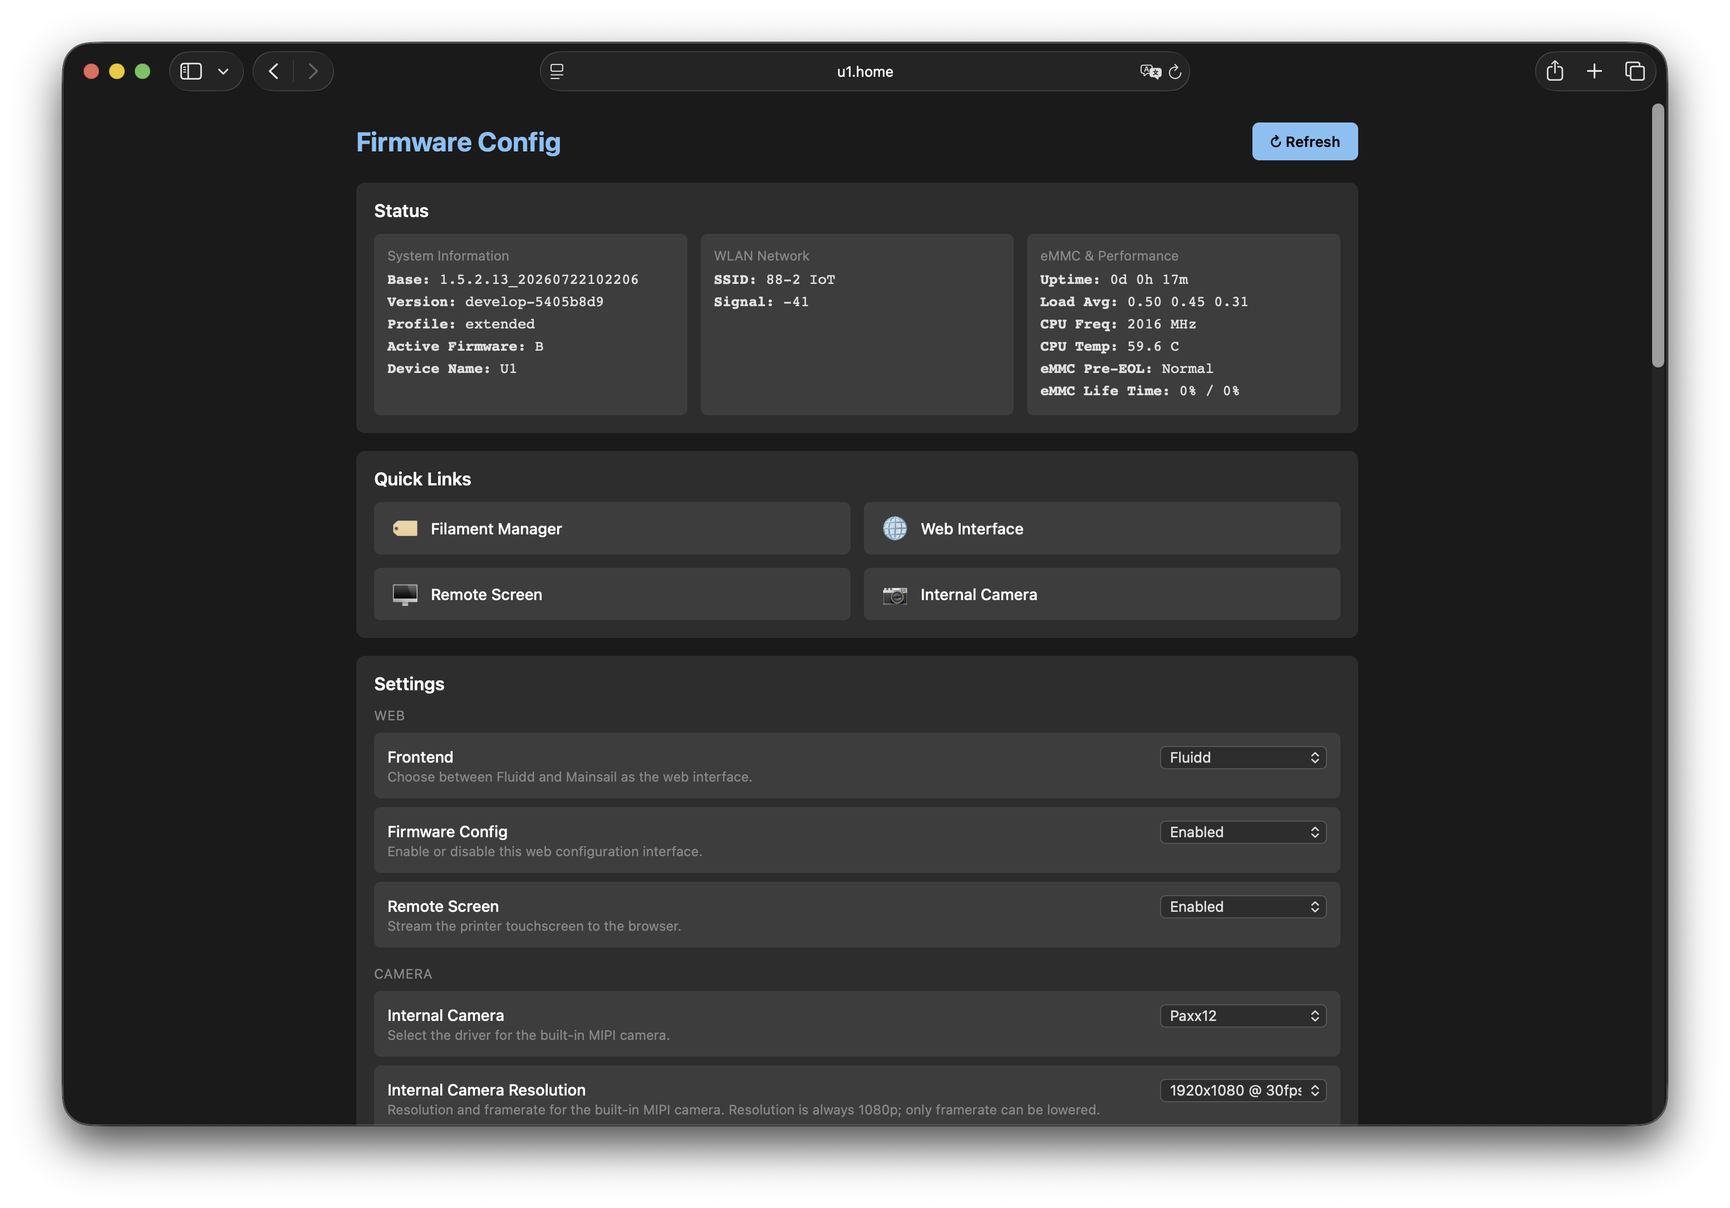Open the camera resolution 1920x1080 dropdown
Screen dimensions: 1730x1208
[x=1242, y=1089]
